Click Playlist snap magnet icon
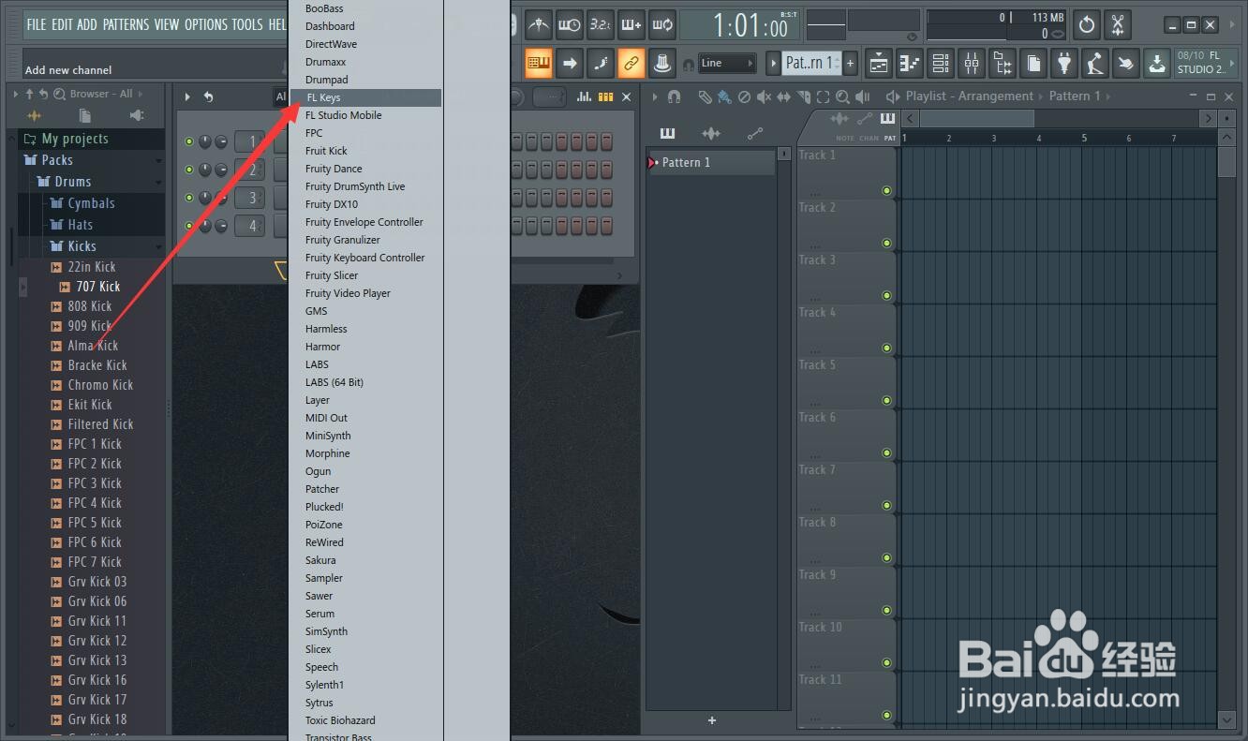This screenshot has width=1248, height=741. pos(674,96)
